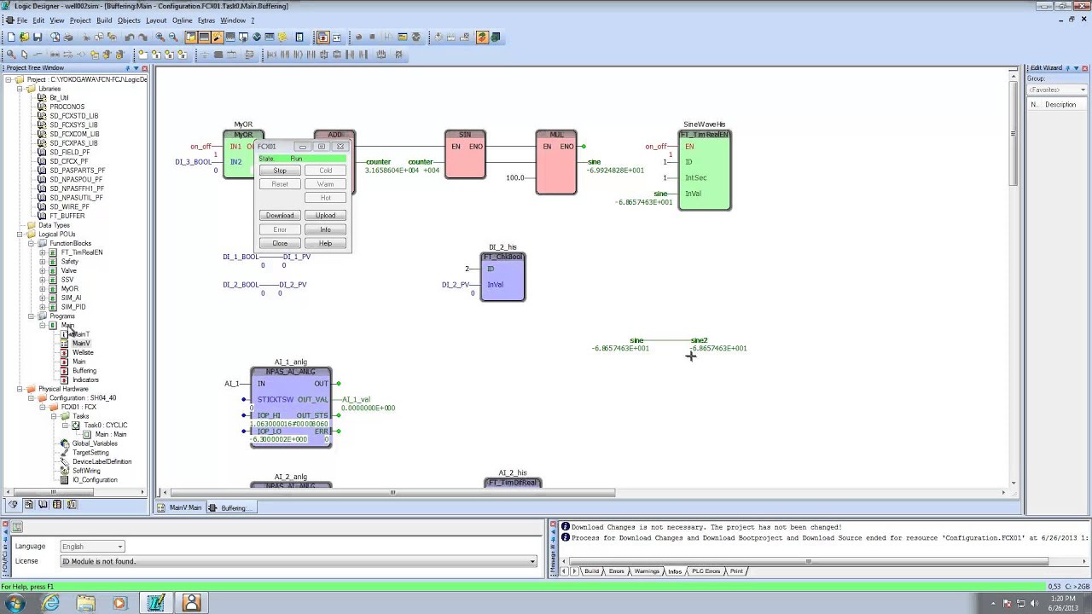The image size is (1092, 614).
Task: Click the IO_Configuration icon in project tree
Action: tap(64, 480)
